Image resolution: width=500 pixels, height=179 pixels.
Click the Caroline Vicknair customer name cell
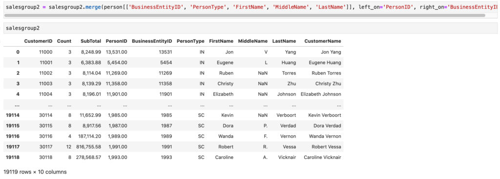322,157
